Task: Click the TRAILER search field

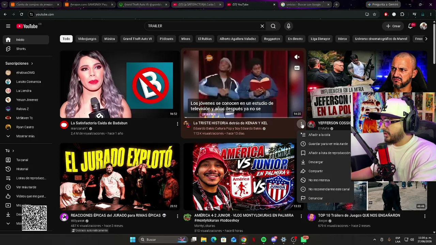Action: [x=203, y=26]
